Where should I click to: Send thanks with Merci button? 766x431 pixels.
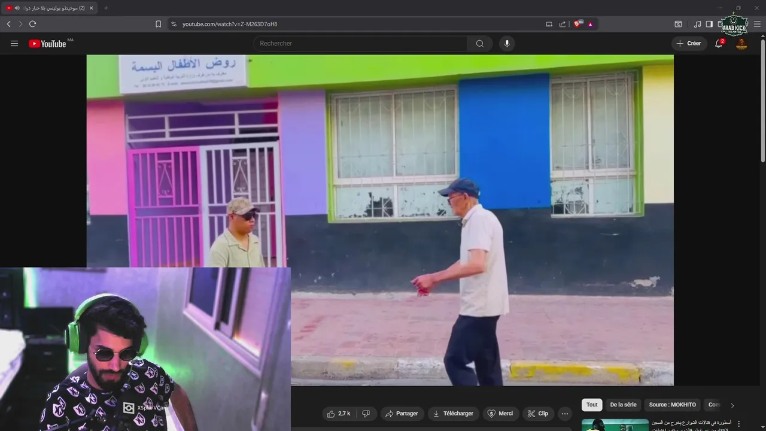500,414
